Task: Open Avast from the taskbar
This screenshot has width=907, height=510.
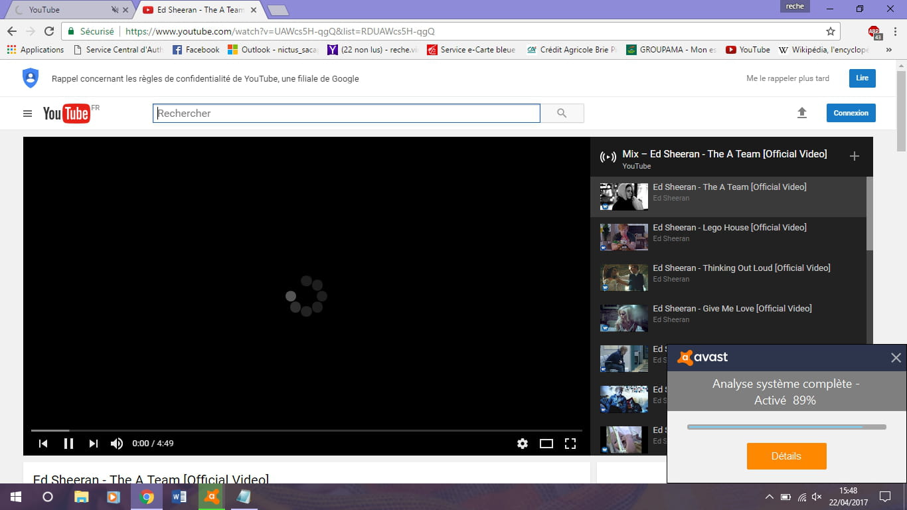Action: 212,497
